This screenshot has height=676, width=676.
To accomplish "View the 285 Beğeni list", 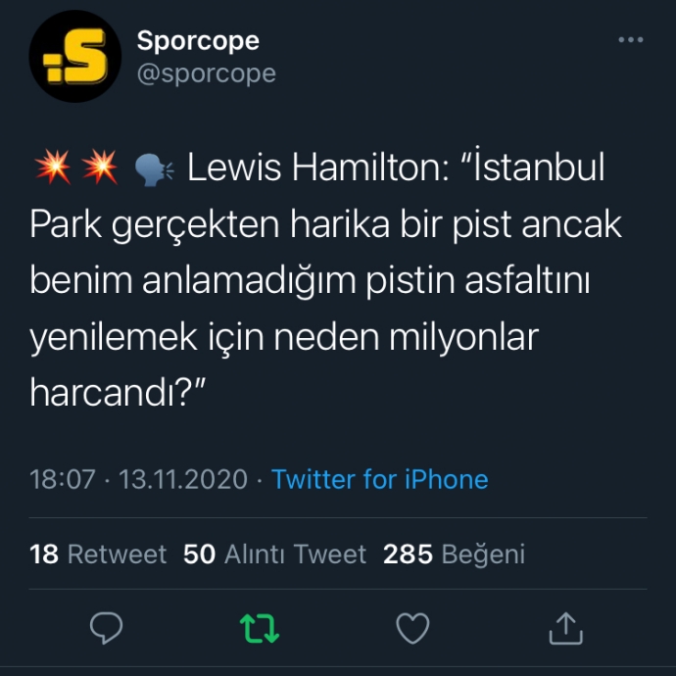I will [454, 554].
